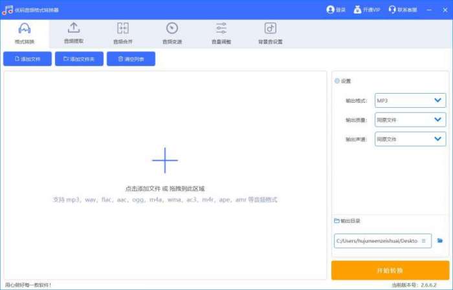Contact support via 联系客服 headset icon
This screenshot has width=453, height=290.
(x=392, y=10)
